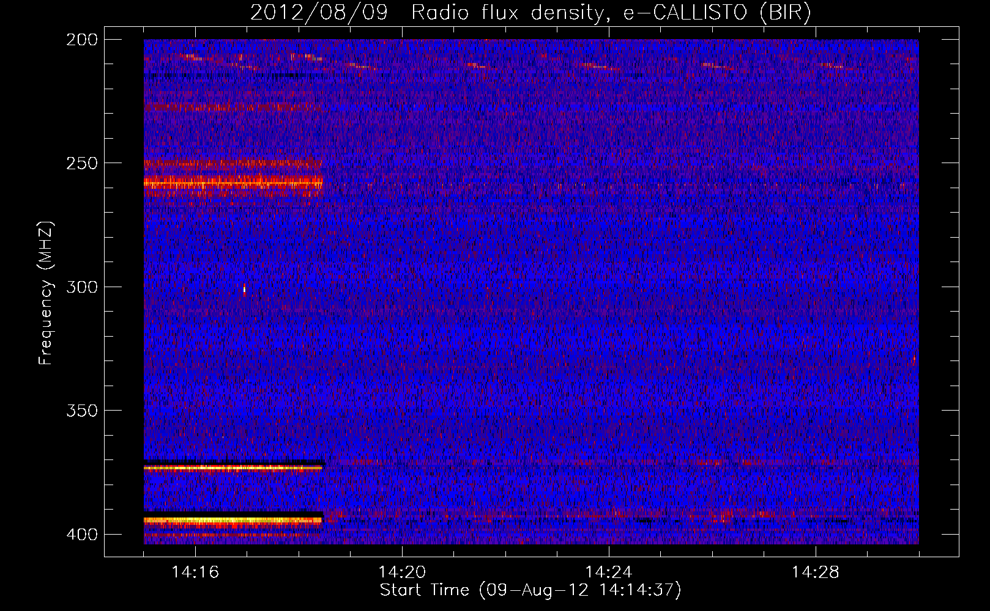
Task: Click the 'Frequency (MHZ)' axis label
Action: 45,293
